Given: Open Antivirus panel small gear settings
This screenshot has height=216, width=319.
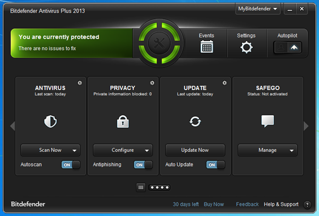Looking at the screenshot, I should pos(79,83).
